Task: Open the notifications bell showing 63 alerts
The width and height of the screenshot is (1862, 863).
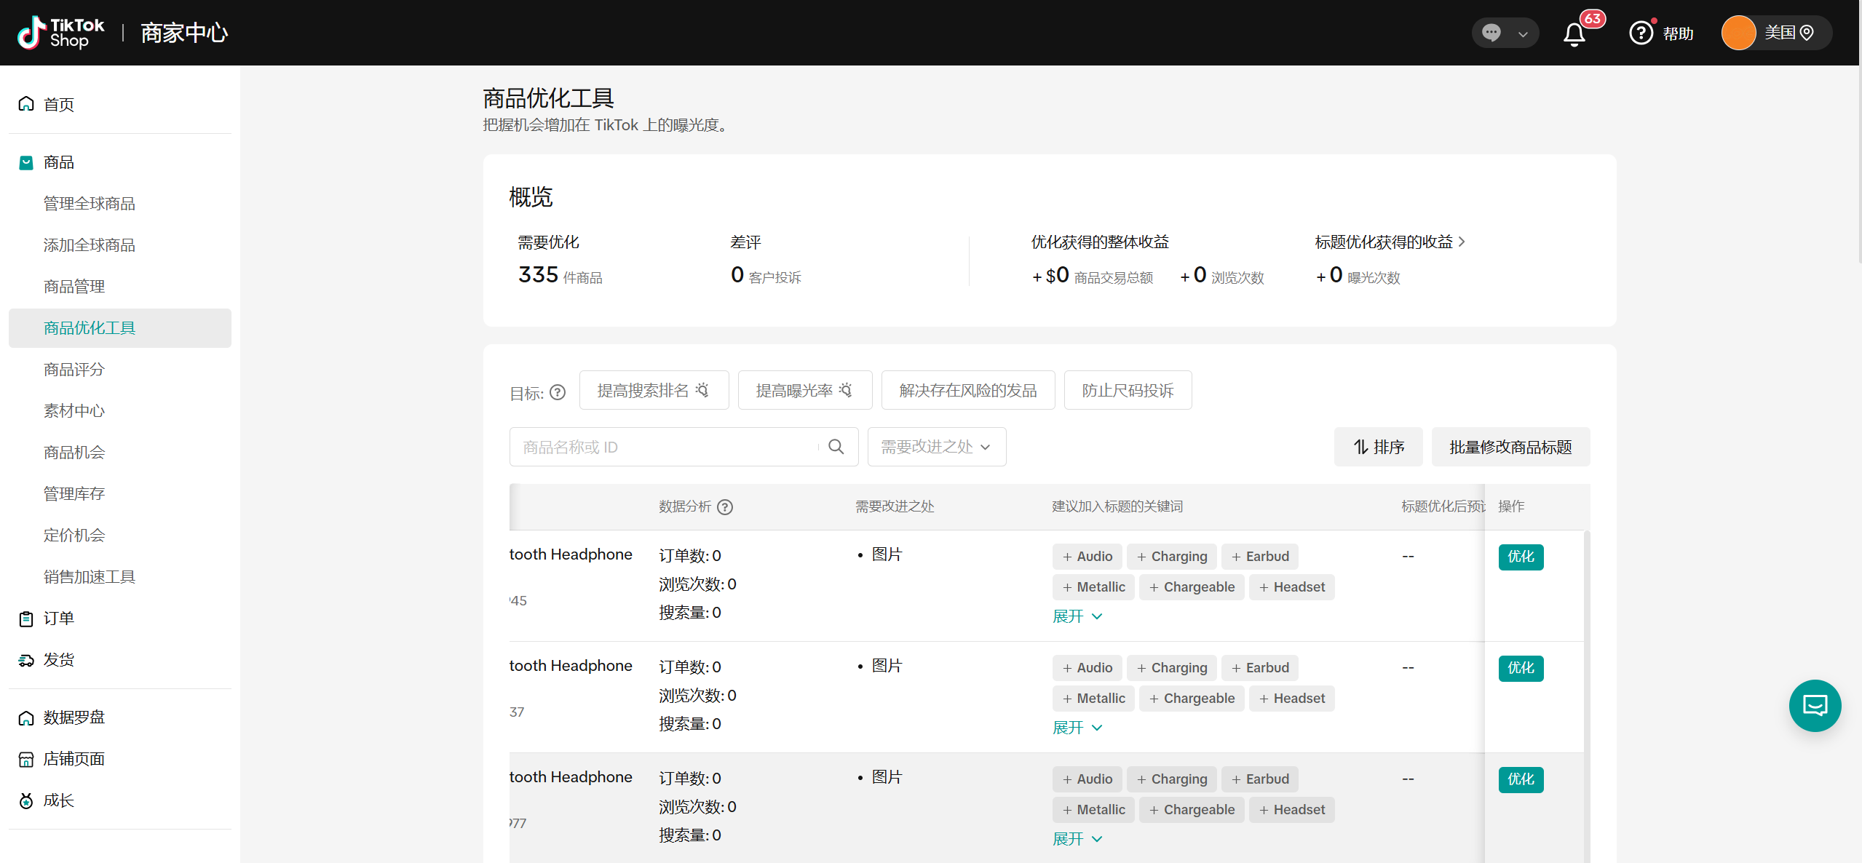Action: (x=1574, y=33)
